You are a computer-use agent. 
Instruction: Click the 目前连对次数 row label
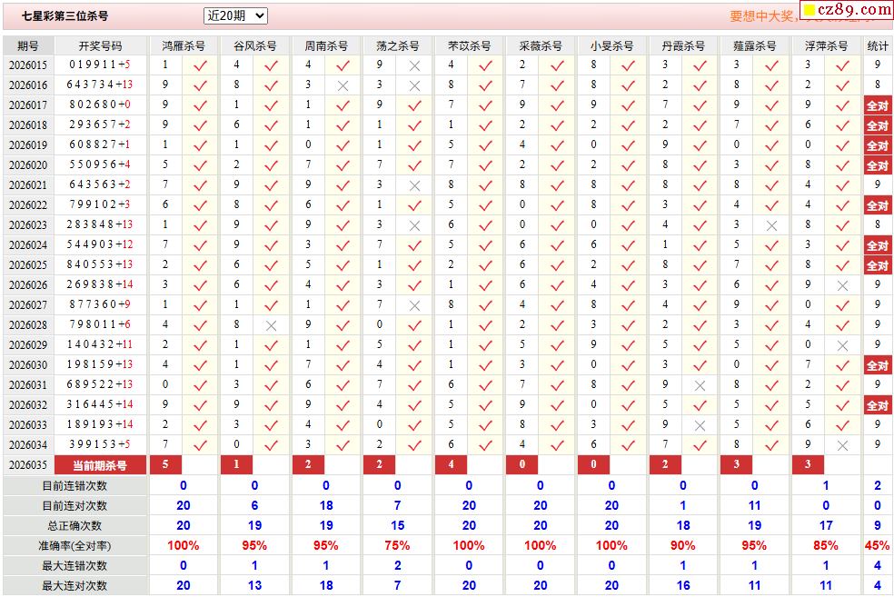pyautogui.click(x=75, y=506)
